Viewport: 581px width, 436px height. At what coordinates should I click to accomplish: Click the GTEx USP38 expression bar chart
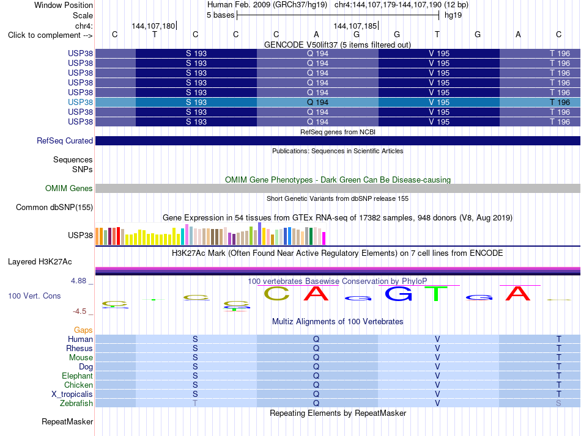pos(210,234)
